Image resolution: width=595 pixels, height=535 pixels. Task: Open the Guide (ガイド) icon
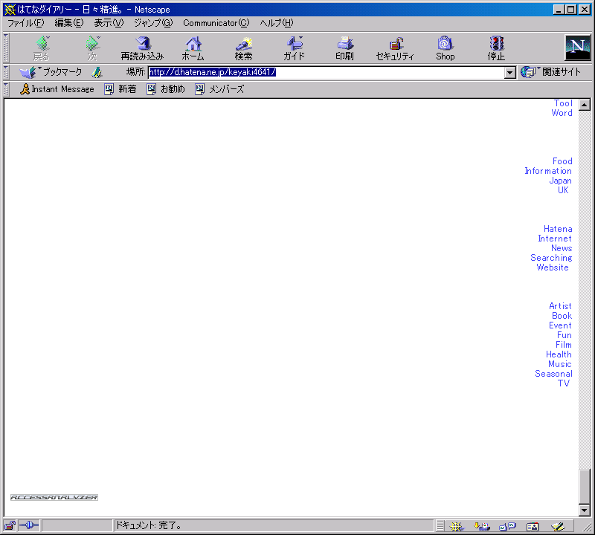[294, 48]
